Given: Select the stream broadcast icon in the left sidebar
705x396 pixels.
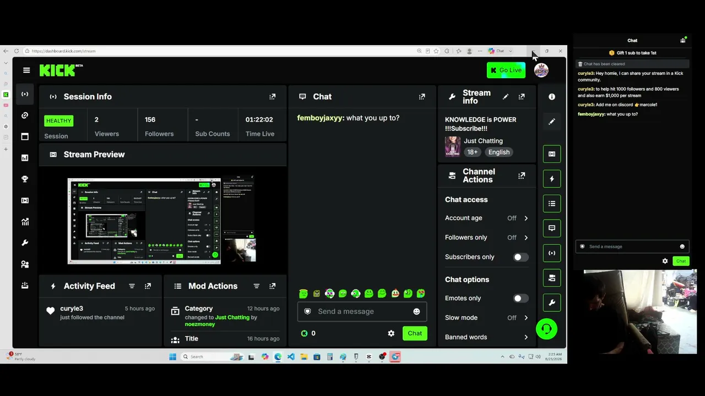Looking at the screenshot, I should (25, 94).
